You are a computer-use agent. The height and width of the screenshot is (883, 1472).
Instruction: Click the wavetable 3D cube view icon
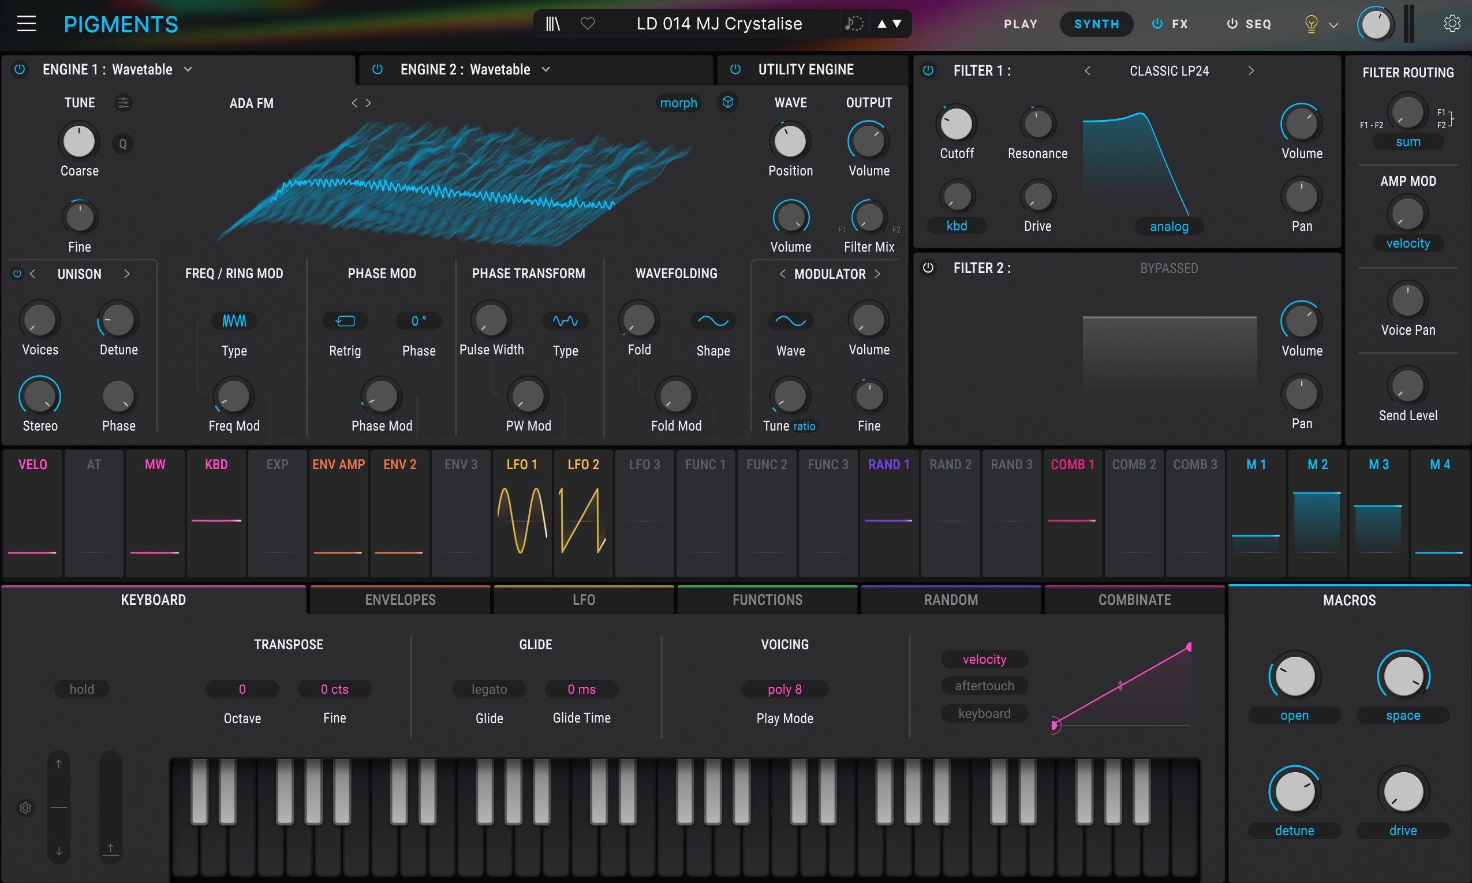click(727, 102)
